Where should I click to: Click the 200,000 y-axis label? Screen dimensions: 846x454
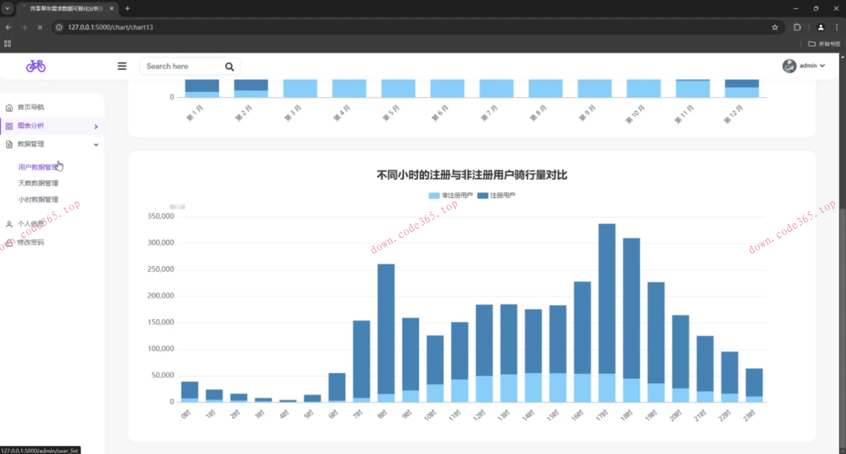(161, 295)
